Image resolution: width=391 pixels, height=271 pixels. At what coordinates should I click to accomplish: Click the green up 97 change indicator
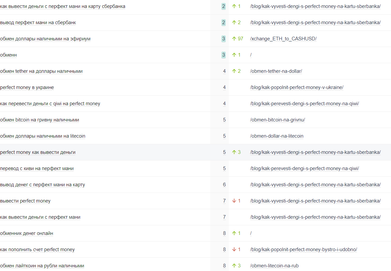(238, 39)
